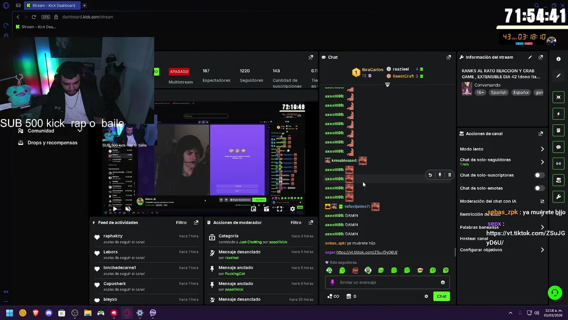Click Multistream APAGADO indicator
The height and width of the screenshot is (320, 568).
(179, 72)
